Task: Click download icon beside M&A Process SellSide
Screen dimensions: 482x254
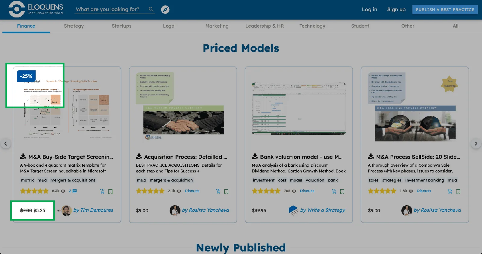Action: click(x=371, y=156)
